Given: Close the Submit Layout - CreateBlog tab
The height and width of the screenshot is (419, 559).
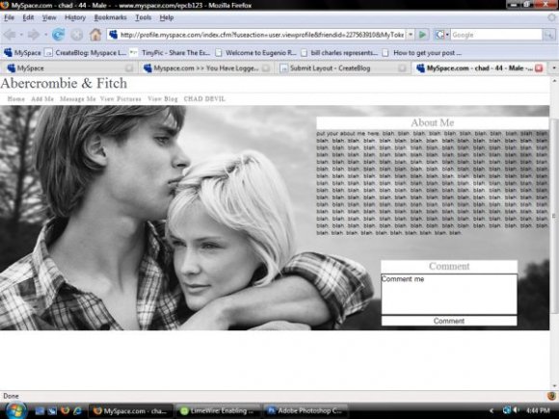Looking at the screenshot, I should pyautogui.click(x=402, y=68).
